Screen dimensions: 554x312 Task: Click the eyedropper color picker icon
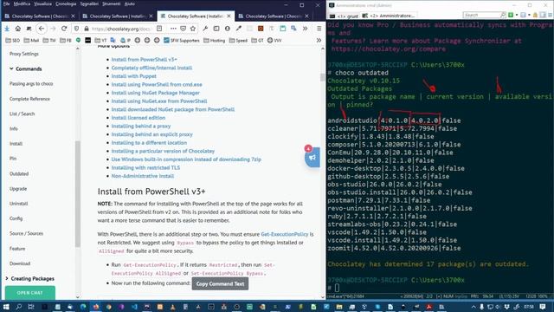click(x=239, y=29)
